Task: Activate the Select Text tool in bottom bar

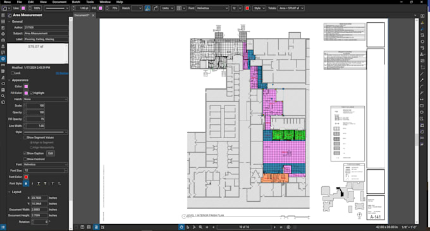Action: pyautogui.click(x=194, y=227)
